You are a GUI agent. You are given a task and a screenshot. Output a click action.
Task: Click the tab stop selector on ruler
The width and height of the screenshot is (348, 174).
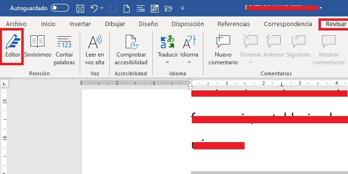point(4,84)
